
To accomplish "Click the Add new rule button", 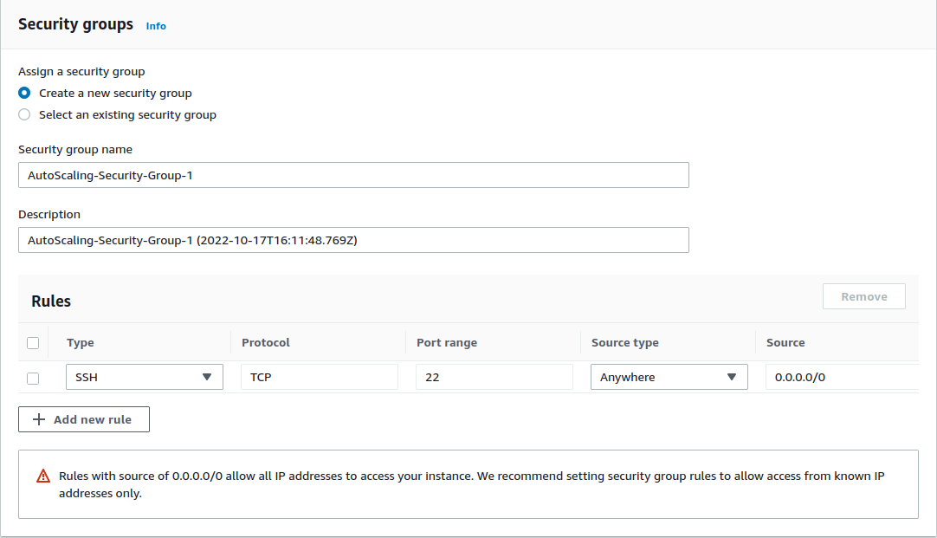I will click(x=84, y=419).
